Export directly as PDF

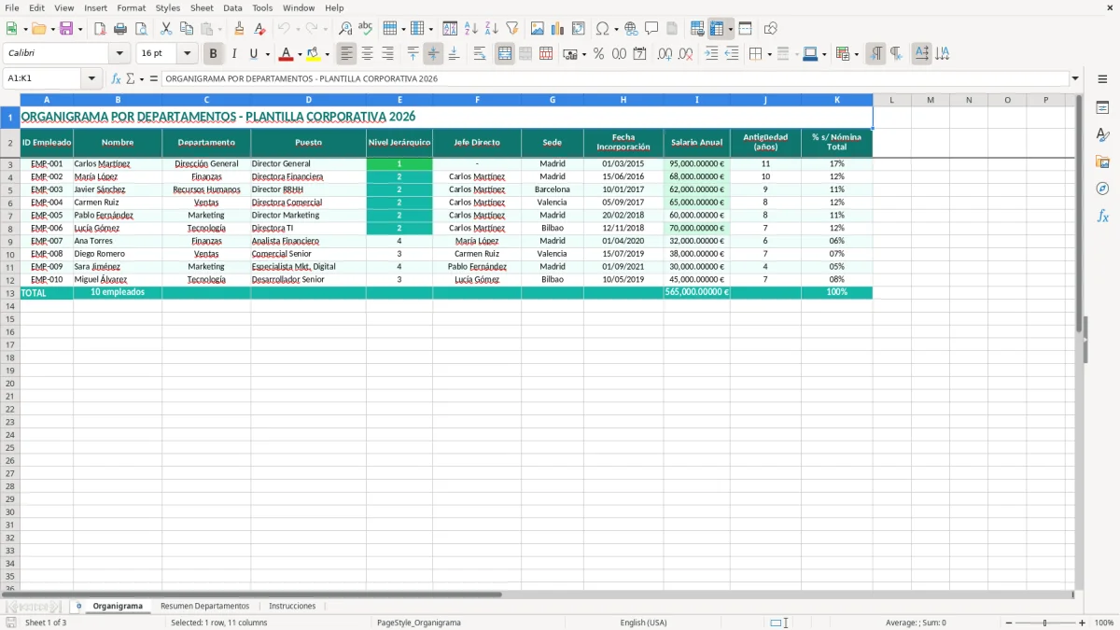pos(100,29)
